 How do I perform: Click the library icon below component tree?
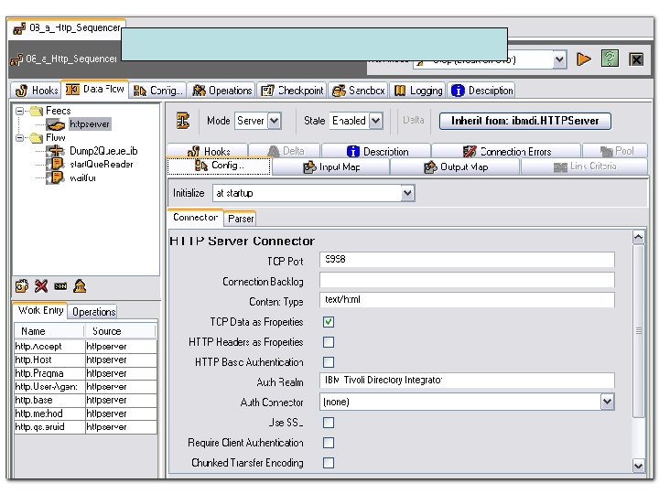point(80,286)
